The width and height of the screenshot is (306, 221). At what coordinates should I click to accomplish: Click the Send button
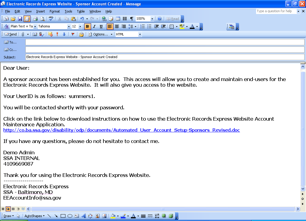point(11,35)
